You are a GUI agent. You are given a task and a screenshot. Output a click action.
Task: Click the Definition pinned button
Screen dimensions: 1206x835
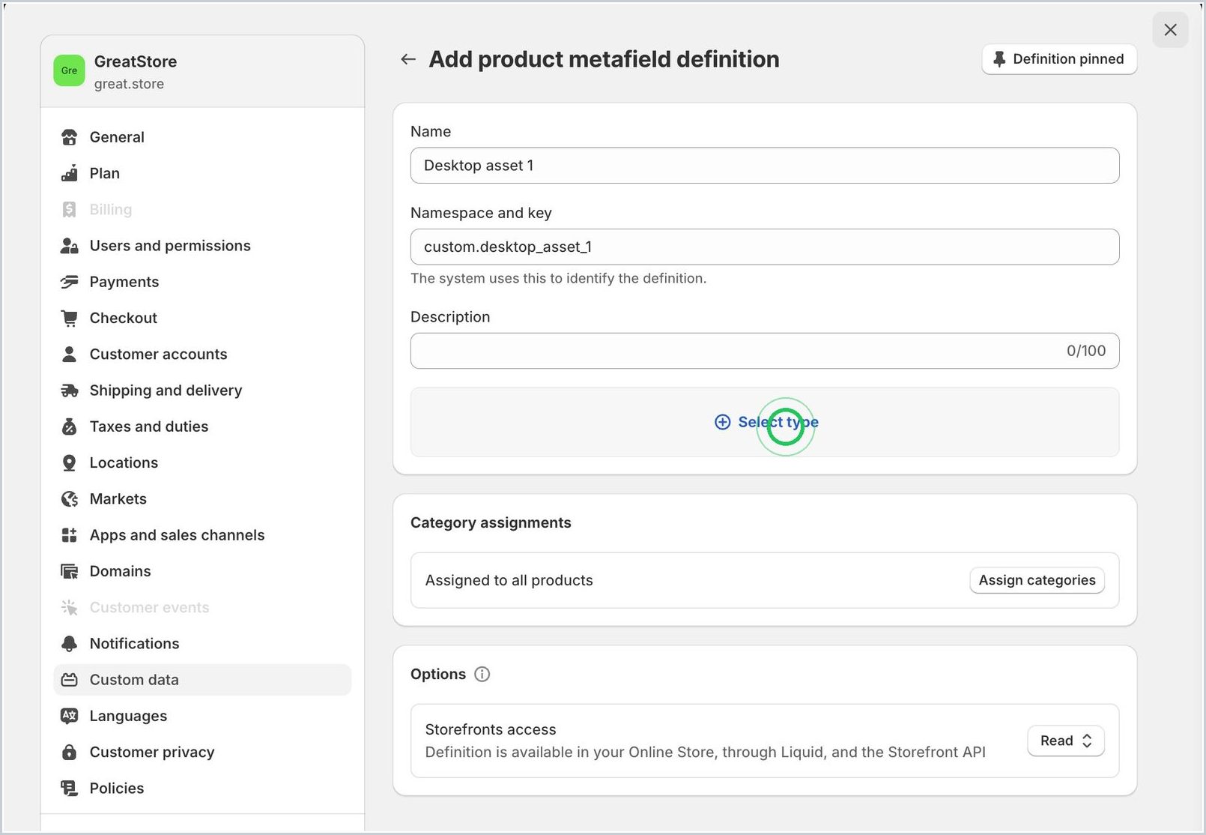pyautogui.click(x=1059, y=59)
